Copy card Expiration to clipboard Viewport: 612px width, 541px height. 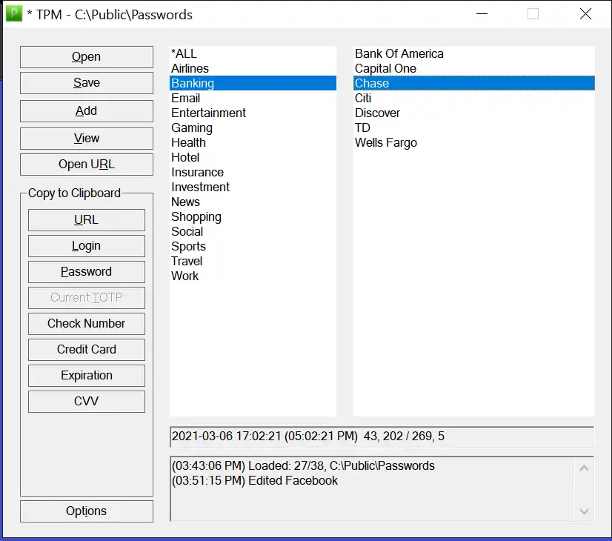[86, 376]
